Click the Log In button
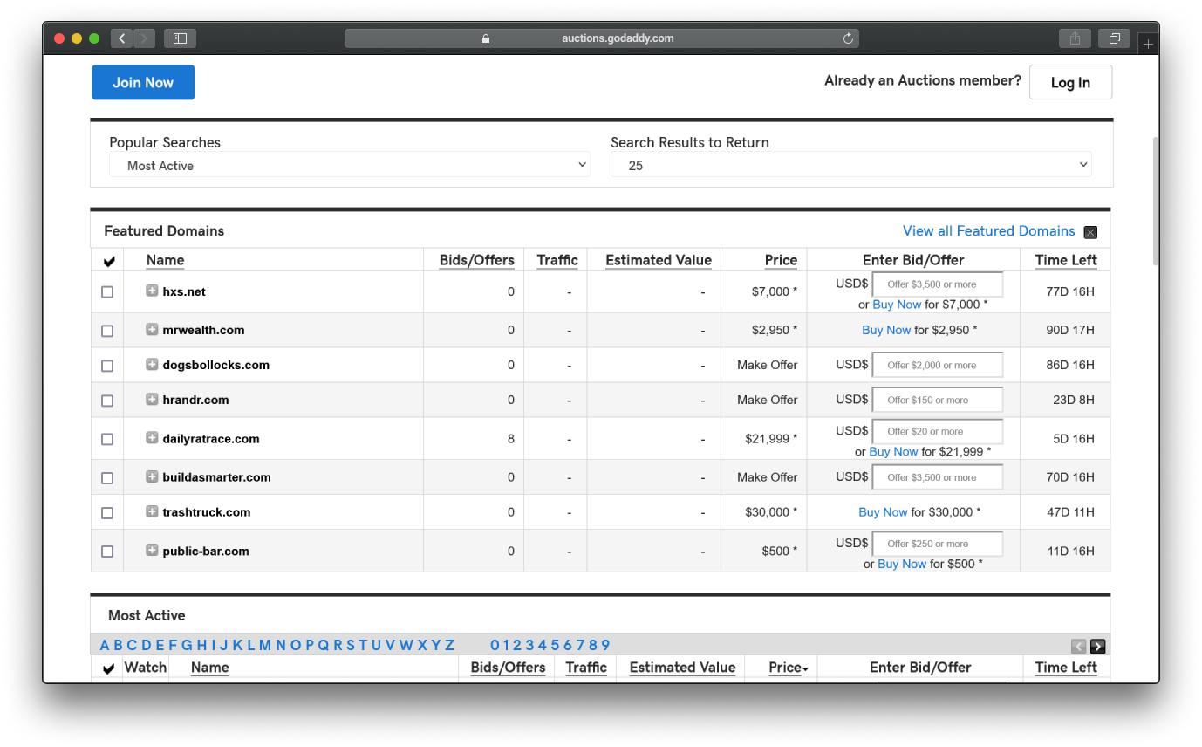Viewport: 1202px width, 747px height. pos(1070,82)
